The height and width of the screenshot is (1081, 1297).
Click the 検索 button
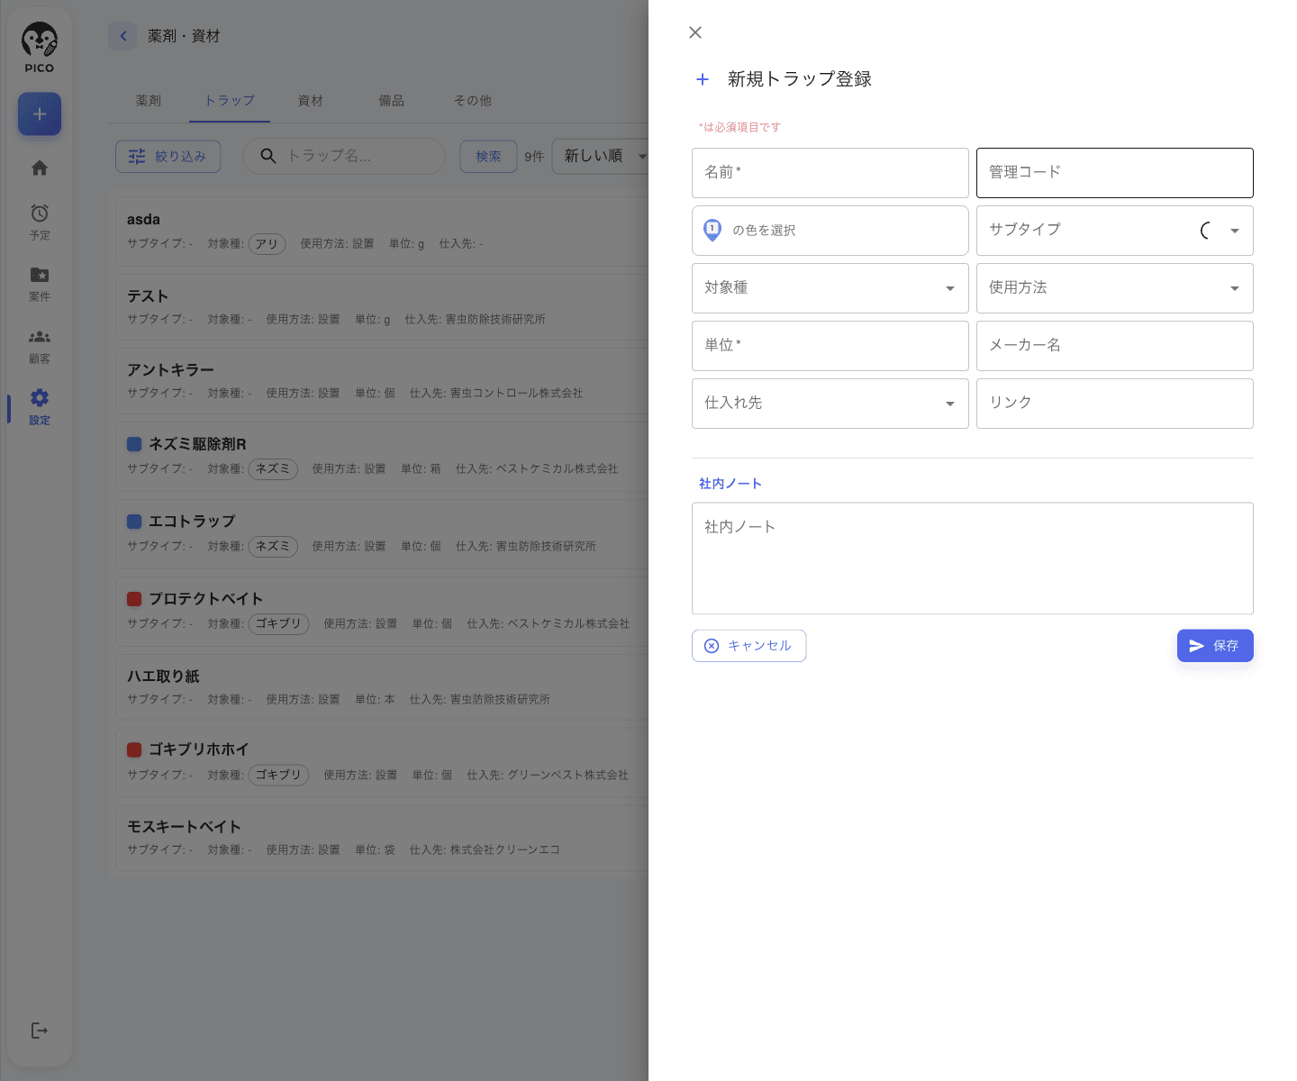point(488,156)
